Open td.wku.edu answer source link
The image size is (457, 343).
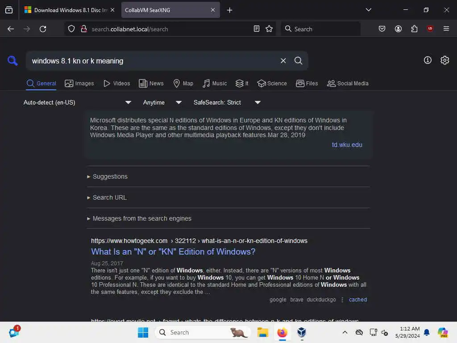(347, 145)
